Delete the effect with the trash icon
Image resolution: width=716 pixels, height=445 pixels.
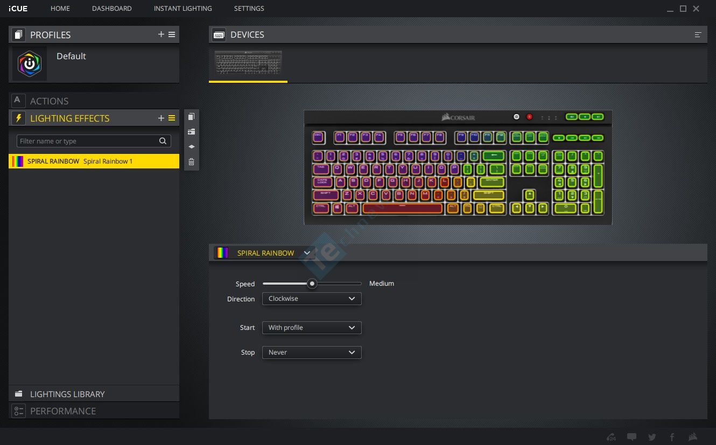tap(191, 161)
